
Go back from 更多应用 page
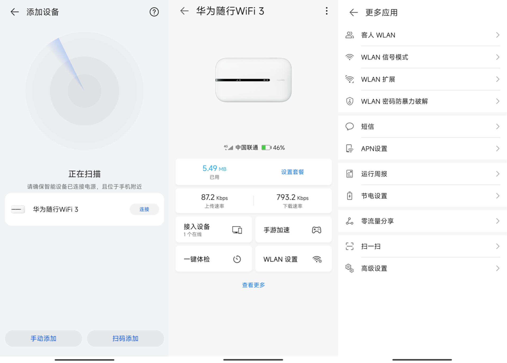pos(353,12)
